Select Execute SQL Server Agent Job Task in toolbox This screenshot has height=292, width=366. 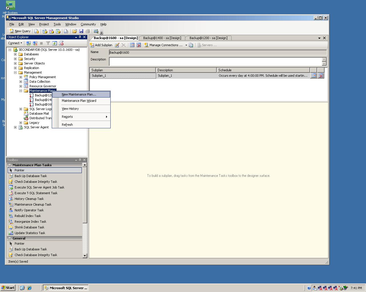pos(45,187)
